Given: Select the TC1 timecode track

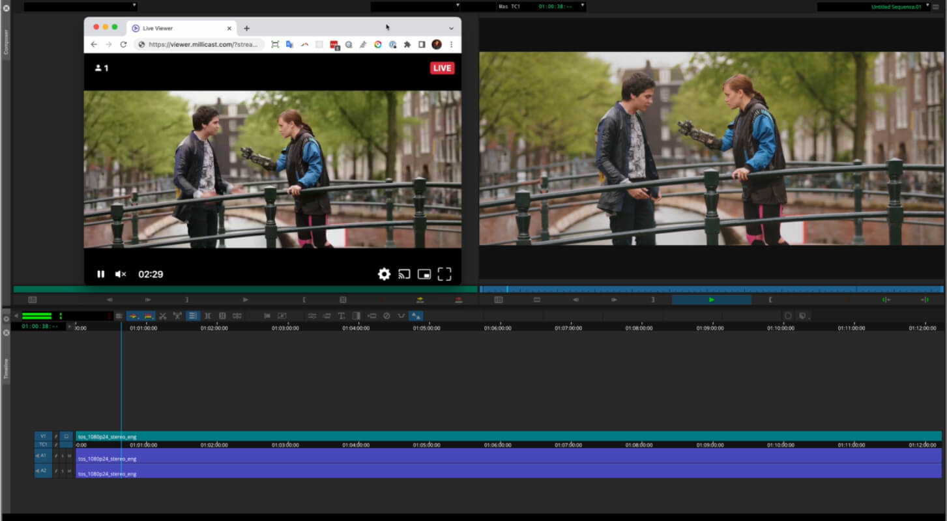Looking at the screenshot, I should coord(43,444).
